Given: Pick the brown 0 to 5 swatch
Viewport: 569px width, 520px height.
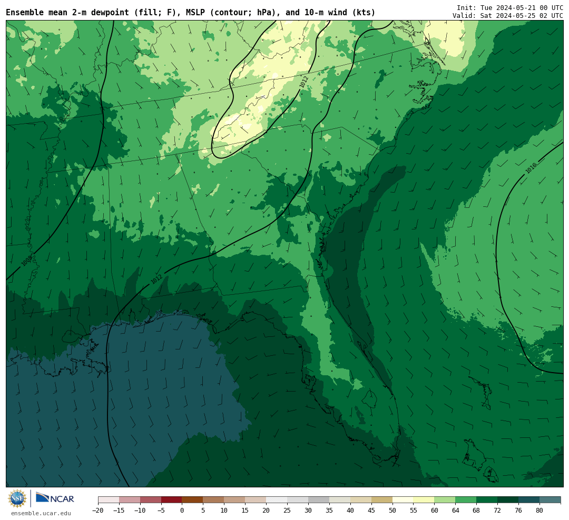Looking at the screenshot, I should (193, 500).
